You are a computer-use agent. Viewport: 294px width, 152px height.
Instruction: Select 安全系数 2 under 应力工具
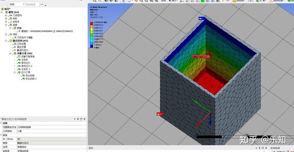coord(31,79)
